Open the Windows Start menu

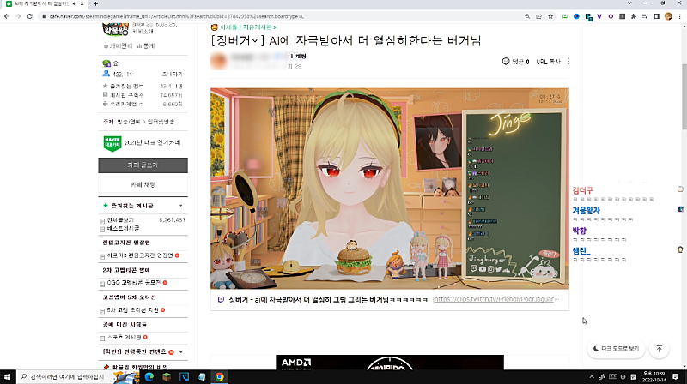point(8,376)
